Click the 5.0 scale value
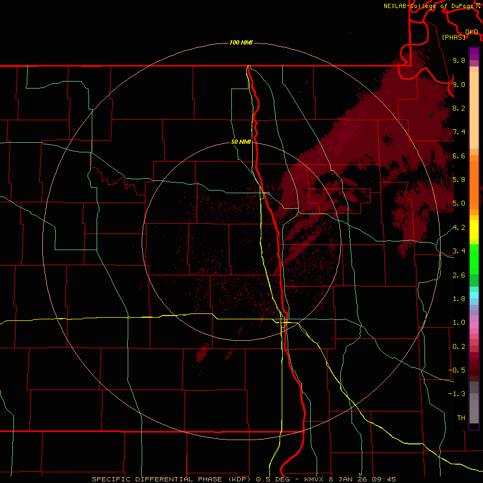 [x=459, y=203]
